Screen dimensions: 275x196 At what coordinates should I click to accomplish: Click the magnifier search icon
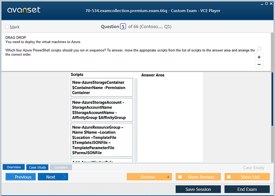tap(259, 49)
